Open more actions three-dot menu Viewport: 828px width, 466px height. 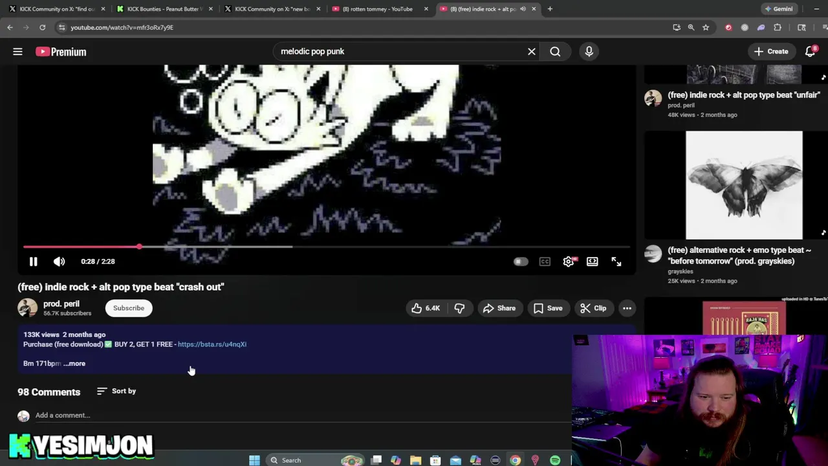click(x=627, y=308)
